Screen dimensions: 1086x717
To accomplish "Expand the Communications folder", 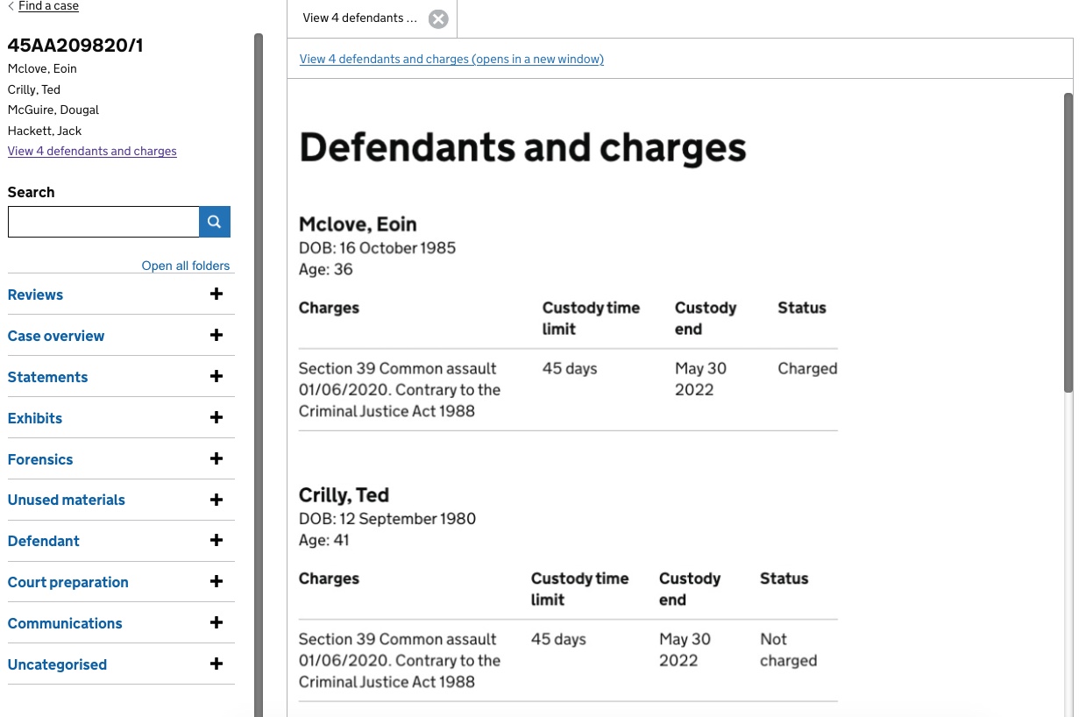I will point(65,623).
